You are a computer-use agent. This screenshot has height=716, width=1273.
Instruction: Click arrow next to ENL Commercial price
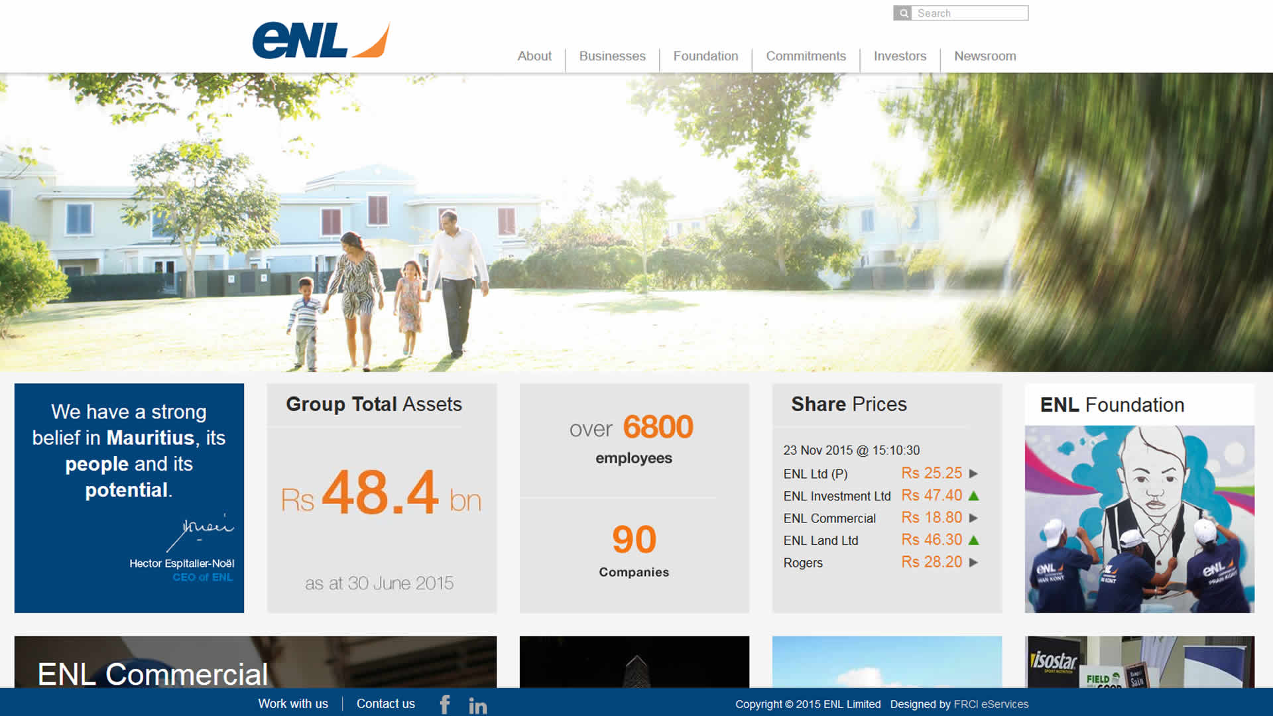point(973,518)
